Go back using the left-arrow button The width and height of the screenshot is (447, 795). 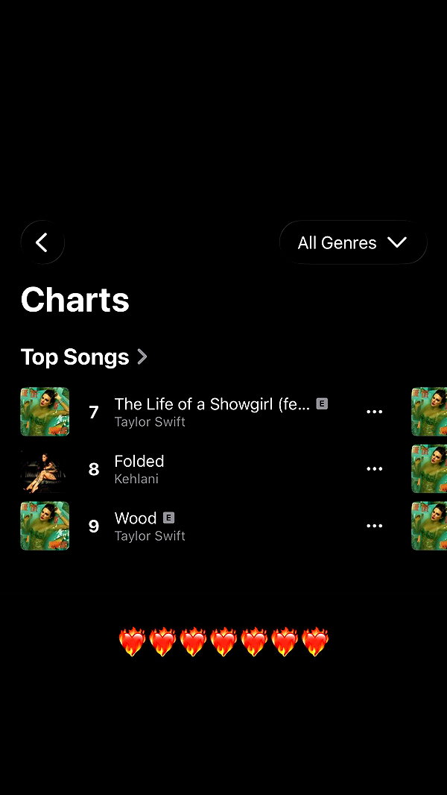tap(42, 242)
